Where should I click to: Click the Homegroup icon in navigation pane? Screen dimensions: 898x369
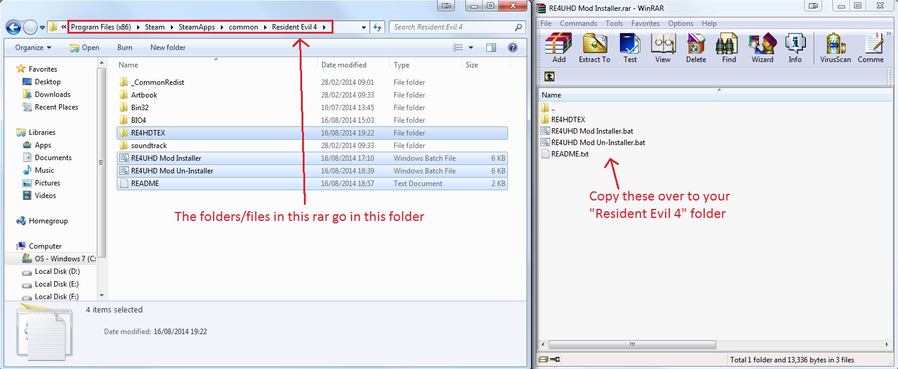point(21,221)
